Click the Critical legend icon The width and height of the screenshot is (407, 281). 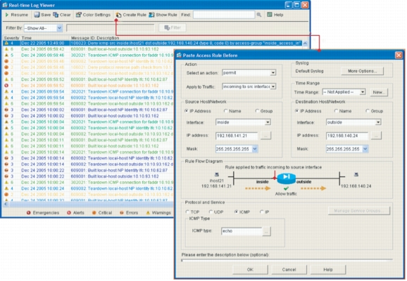pyautogui.click(x=94, y=213)
